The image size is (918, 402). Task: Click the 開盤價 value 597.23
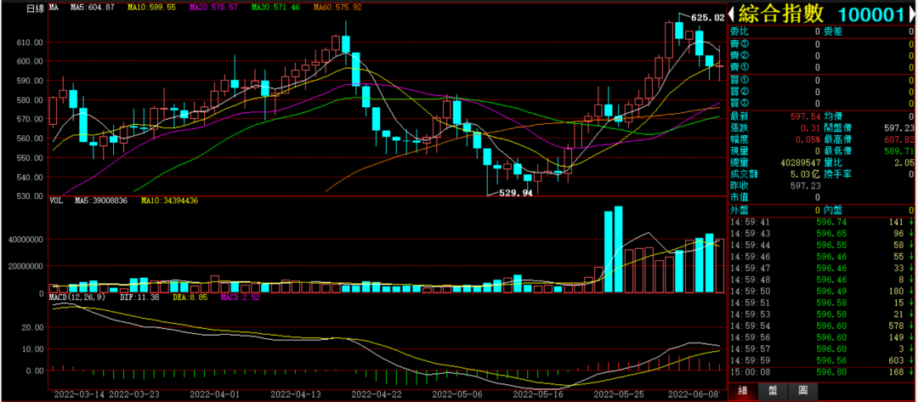898,127
